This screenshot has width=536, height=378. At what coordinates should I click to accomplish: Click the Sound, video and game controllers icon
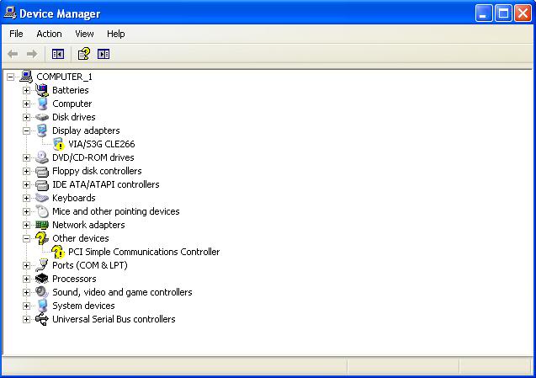[42, 292]
